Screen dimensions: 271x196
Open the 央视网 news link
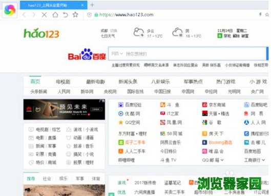tap(110, 91)
